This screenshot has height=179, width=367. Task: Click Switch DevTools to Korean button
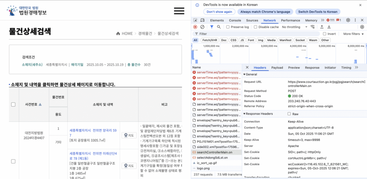coord(318,12)
